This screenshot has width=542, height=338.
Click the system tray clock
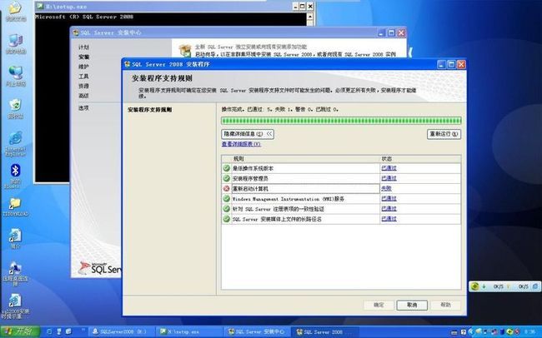[529, 332]
